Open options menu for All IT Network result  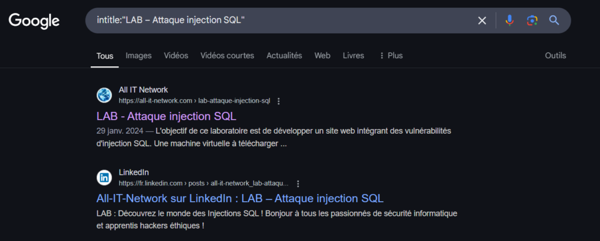tap(279, 101)
